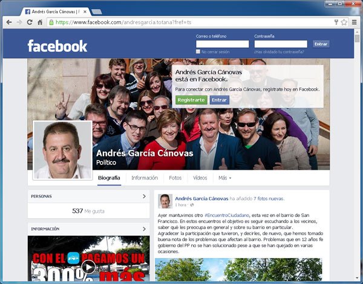The width and height of the screenshot is (363, 284).
Task: Click the Contraseña password field
Action: pos(281,44)
